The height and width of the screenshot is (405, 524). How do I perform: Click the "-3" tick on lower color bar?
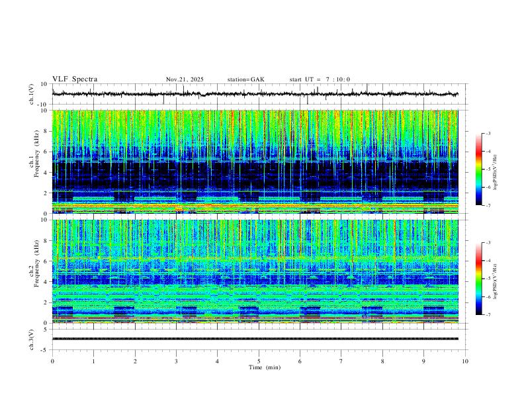488,243
